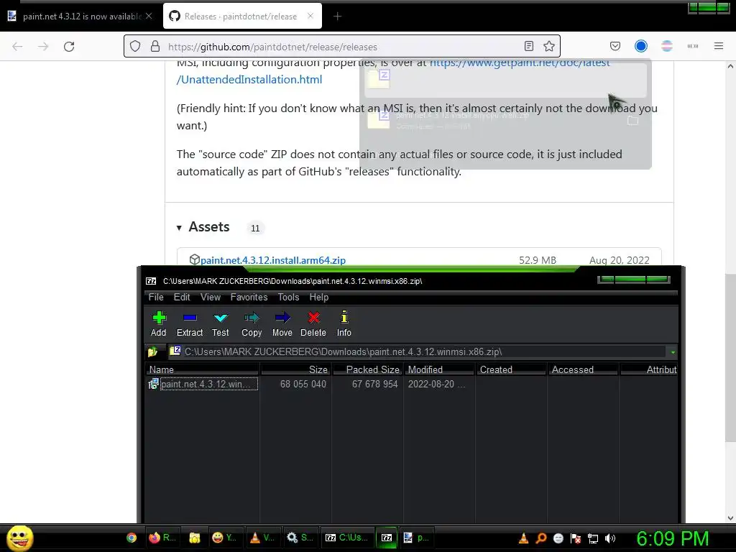Viewport: 736px width, 552px height.
Task: Sort by Created column header
Action: pos(511,369)
